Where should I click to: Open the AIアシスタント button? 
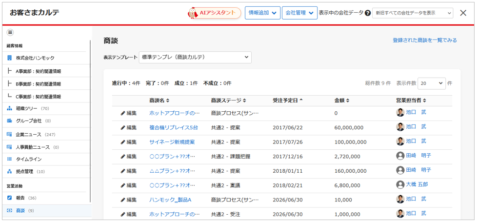pyautogui.click(x=215, y=13)
